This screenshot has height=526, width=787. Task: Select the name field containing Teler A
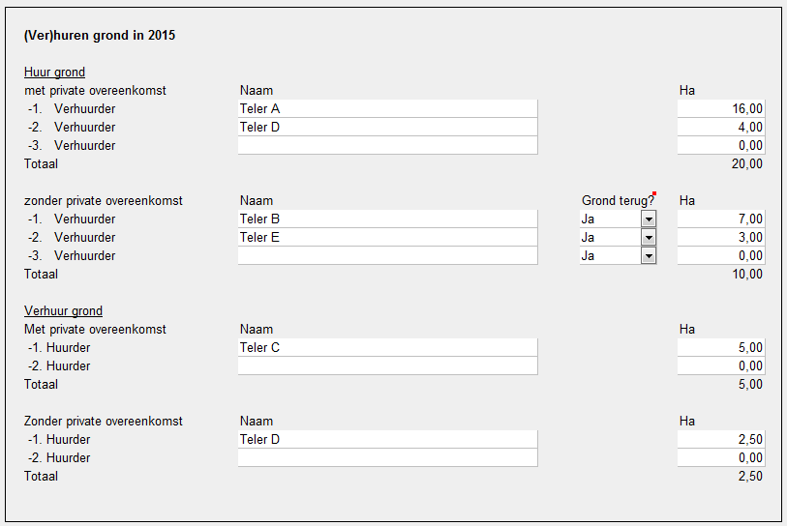[387, 109]
